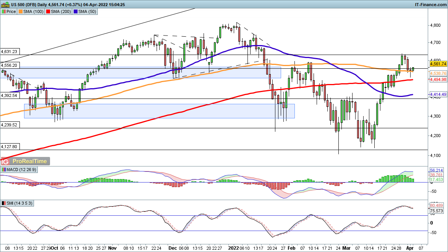This screenshot has width=448, height=252.
Task: Click the SMA (100) orange legend swatch
Action: (21, 12)
